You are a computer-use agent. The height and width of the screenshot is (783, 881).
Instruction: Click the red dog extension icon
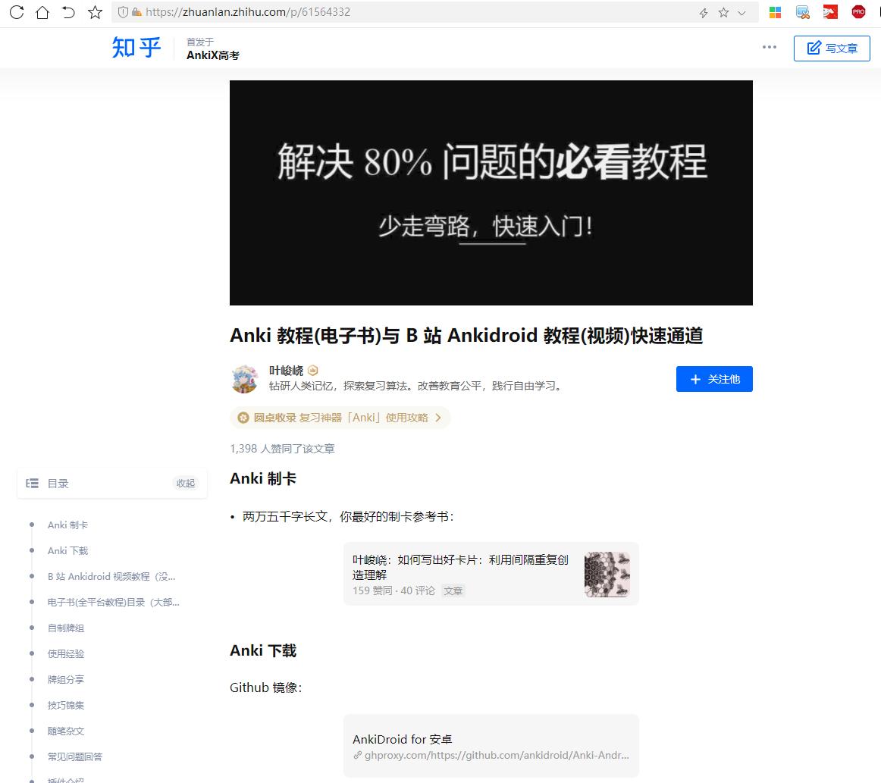tap(830, 11)
